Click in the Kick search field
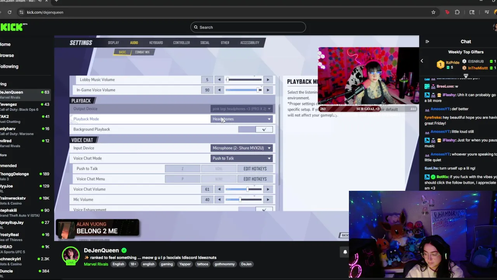The image size is (497, 280). [x=248, y=27]
